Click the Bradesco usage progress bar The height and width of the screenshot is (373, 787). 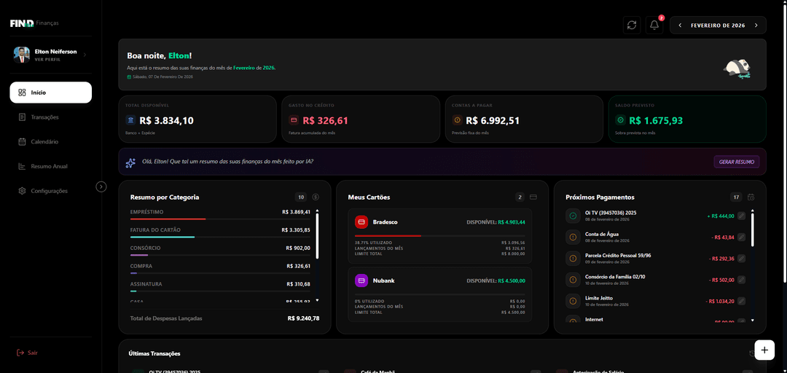[439, 235]
